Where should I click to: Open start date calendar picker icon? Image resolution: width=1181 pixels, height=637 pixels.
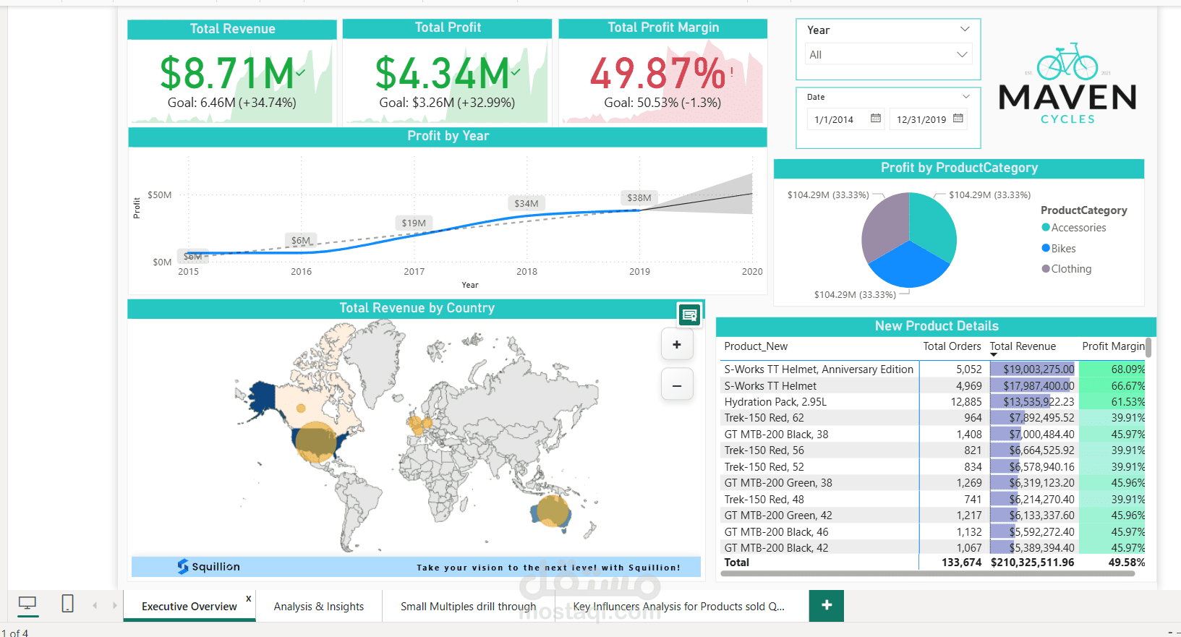tap(876, 119)
